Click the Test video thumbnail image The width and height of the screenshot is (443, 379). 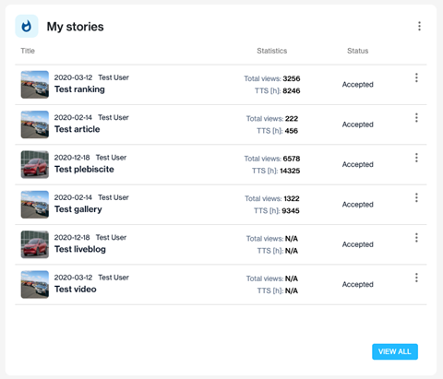pyautogui.click(x=35, y=284)
